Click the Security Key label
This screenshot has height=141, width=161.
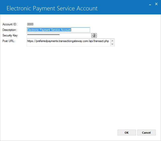(10, 35)
